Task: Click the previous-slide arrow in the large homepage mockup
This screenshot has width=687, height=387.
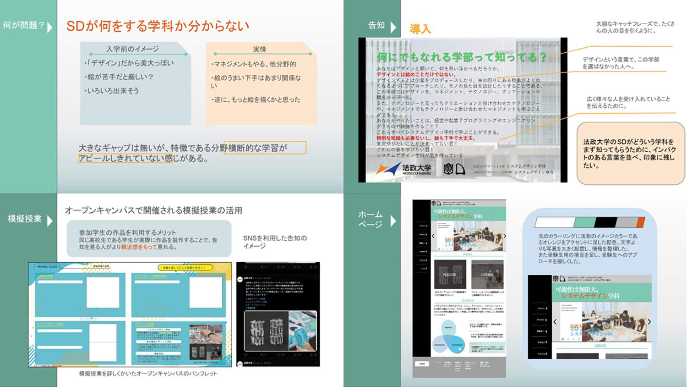Action: [x=555, y=322]
